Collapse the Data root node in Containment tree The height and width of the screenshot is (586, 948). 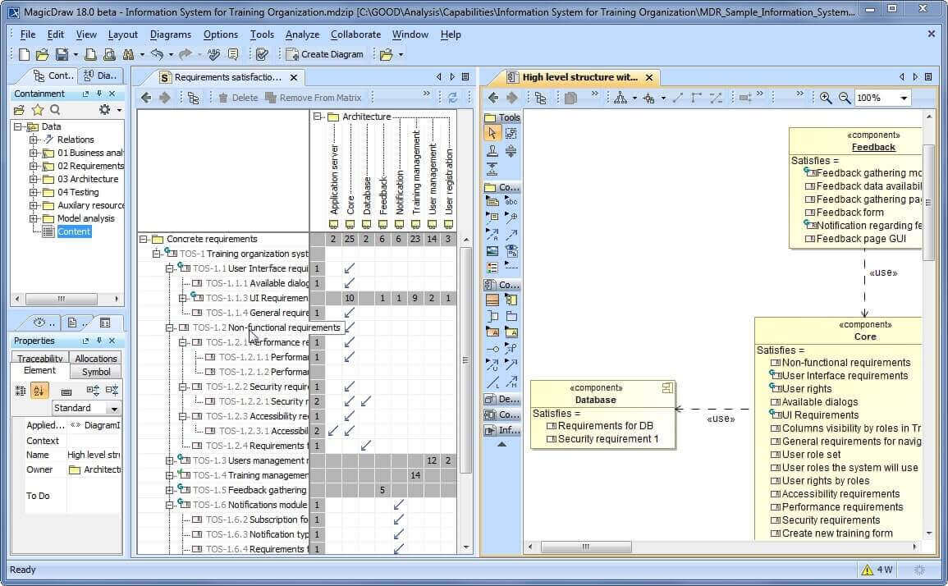(x=19, y=126)
